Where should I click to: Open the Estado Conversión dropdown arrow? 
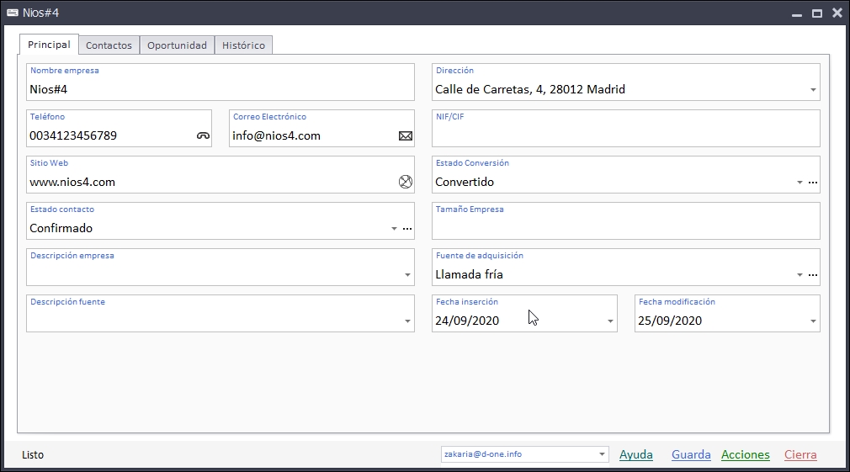click(799, 183)
